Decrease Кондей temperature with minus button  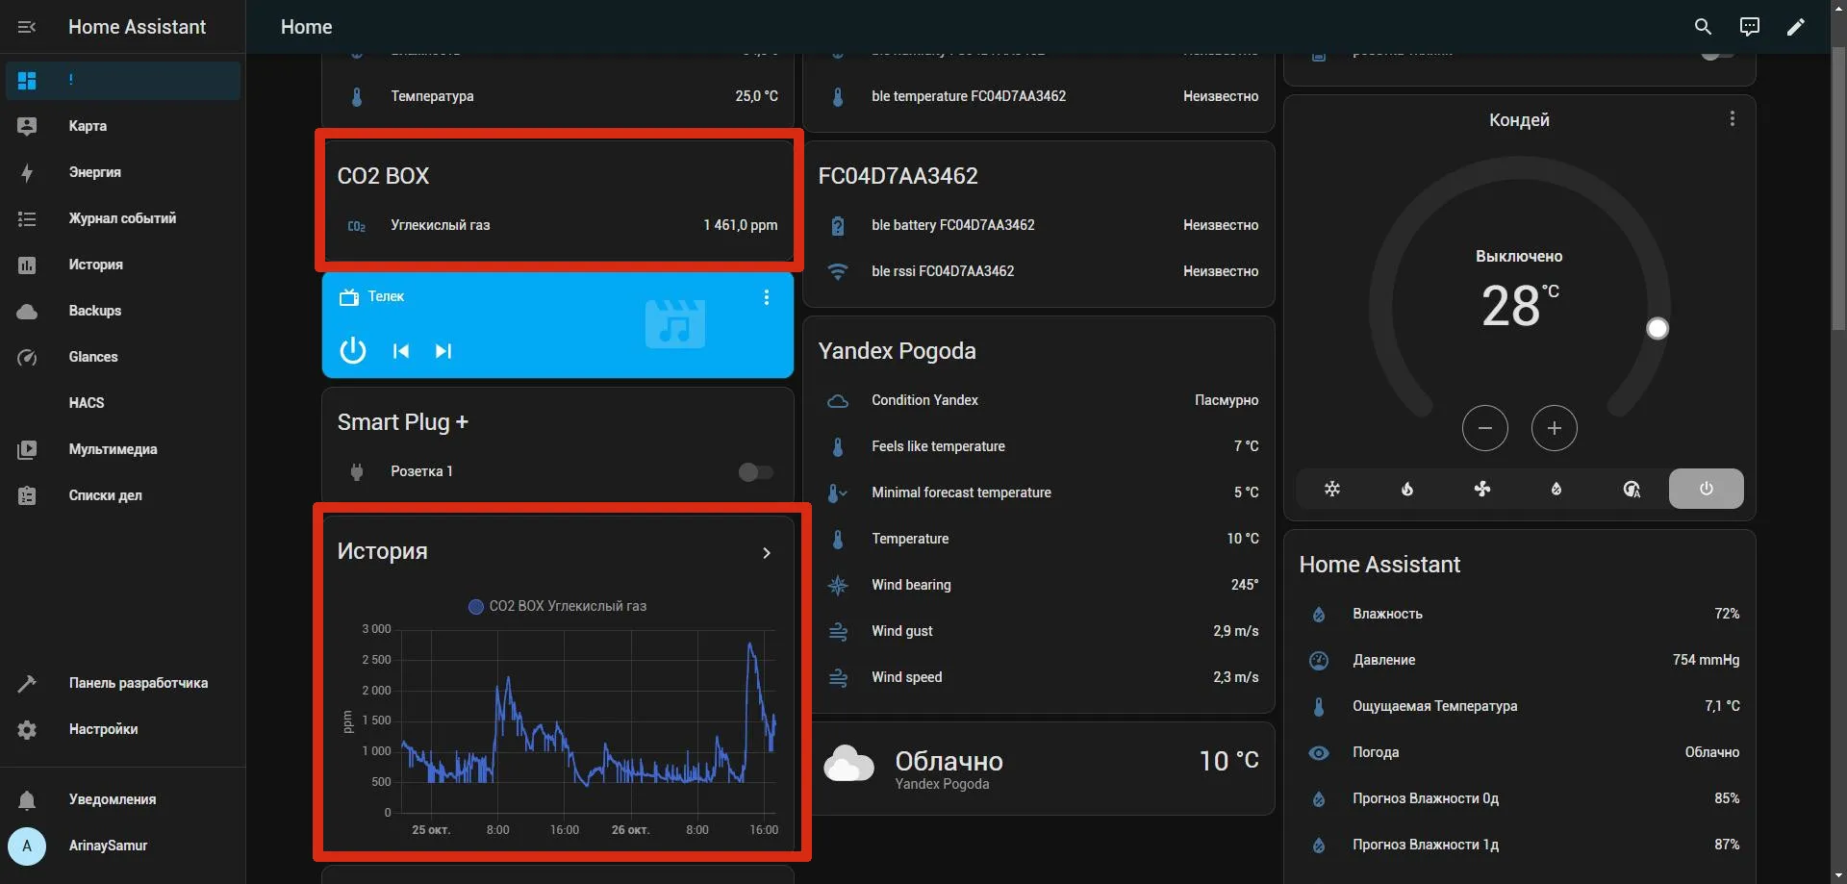[x=1485, y=428]
